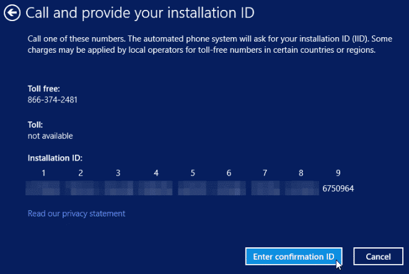409x274 pixels.
Task: Click column number 7 header
Action: tap(265, 173)
